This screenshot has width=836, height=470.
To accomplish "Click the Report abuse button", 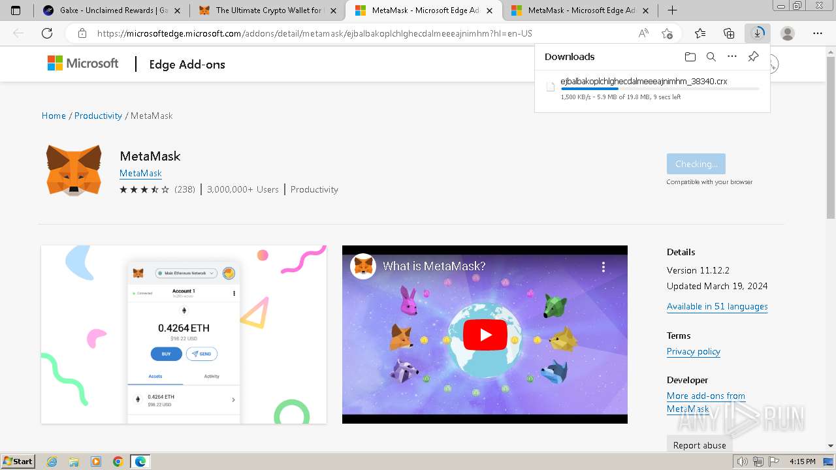I will [699, 445].
